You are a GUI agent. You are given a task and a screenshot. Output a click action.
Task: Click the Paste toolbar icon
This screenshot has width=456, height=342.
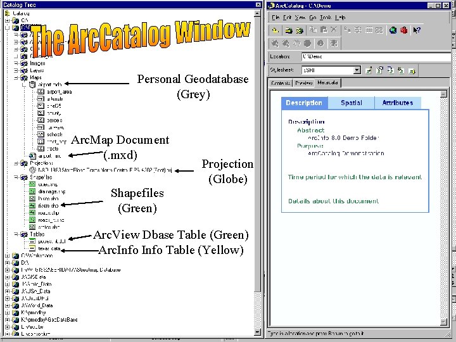pyautogui.click(x=324, y=30)
